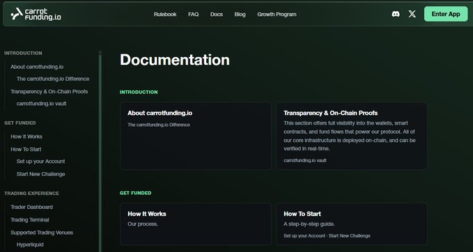Screen dimensions: 473x252
Task: Click the Transparency card description paragraph
Action: click(350, 136)
